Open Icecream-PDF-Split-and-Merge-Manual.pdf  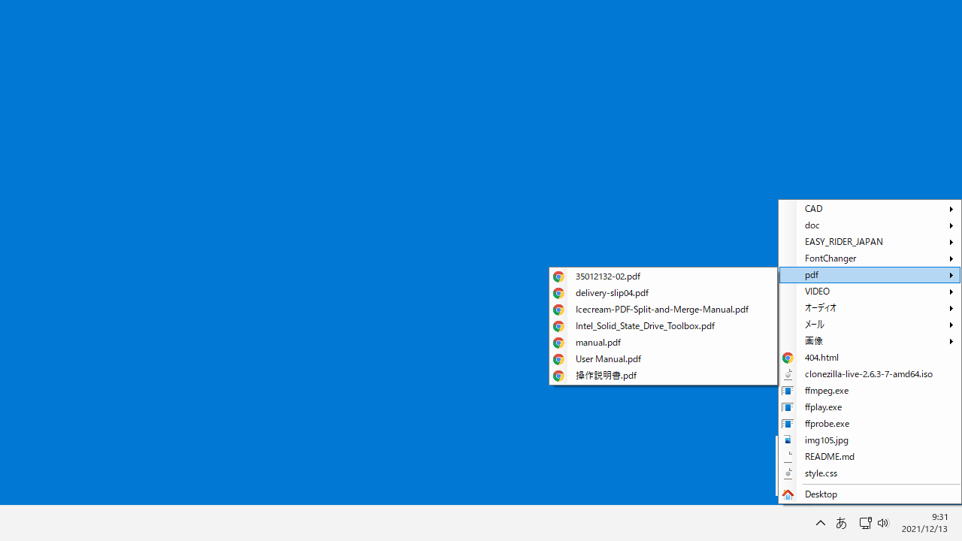coord(663,310)
